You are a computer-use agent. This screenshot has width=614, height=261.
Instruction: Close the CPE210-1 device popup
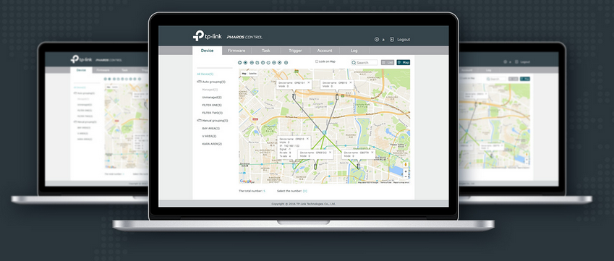click(x=309, y=82)
